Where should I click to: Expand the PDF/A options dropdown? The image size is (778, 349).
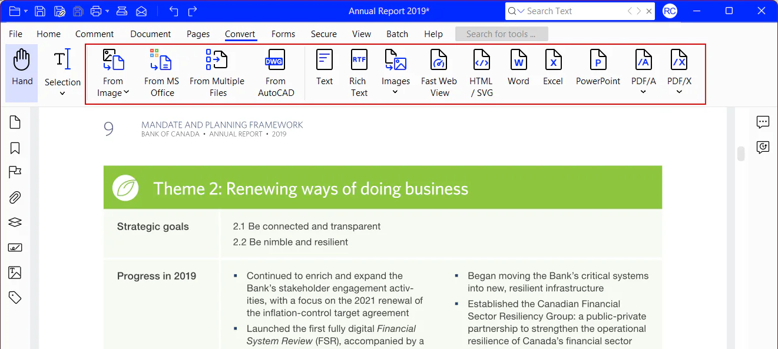tap(643, 92)
